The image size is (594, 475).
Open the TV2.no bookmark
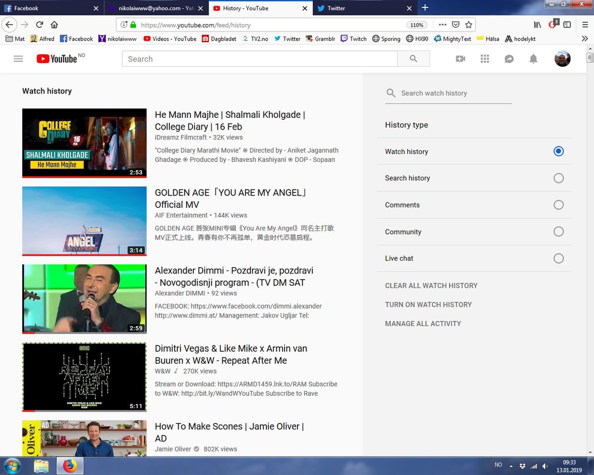[256, 39]
